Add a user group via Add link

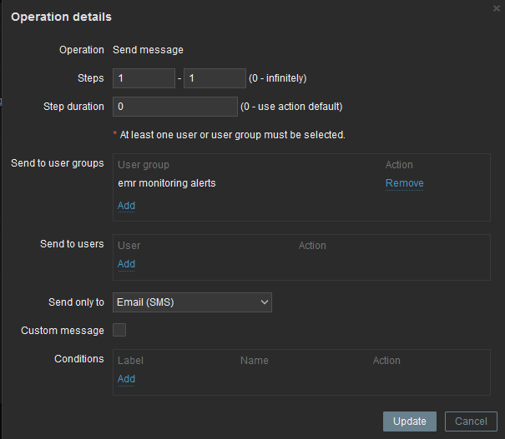(126, 206)
